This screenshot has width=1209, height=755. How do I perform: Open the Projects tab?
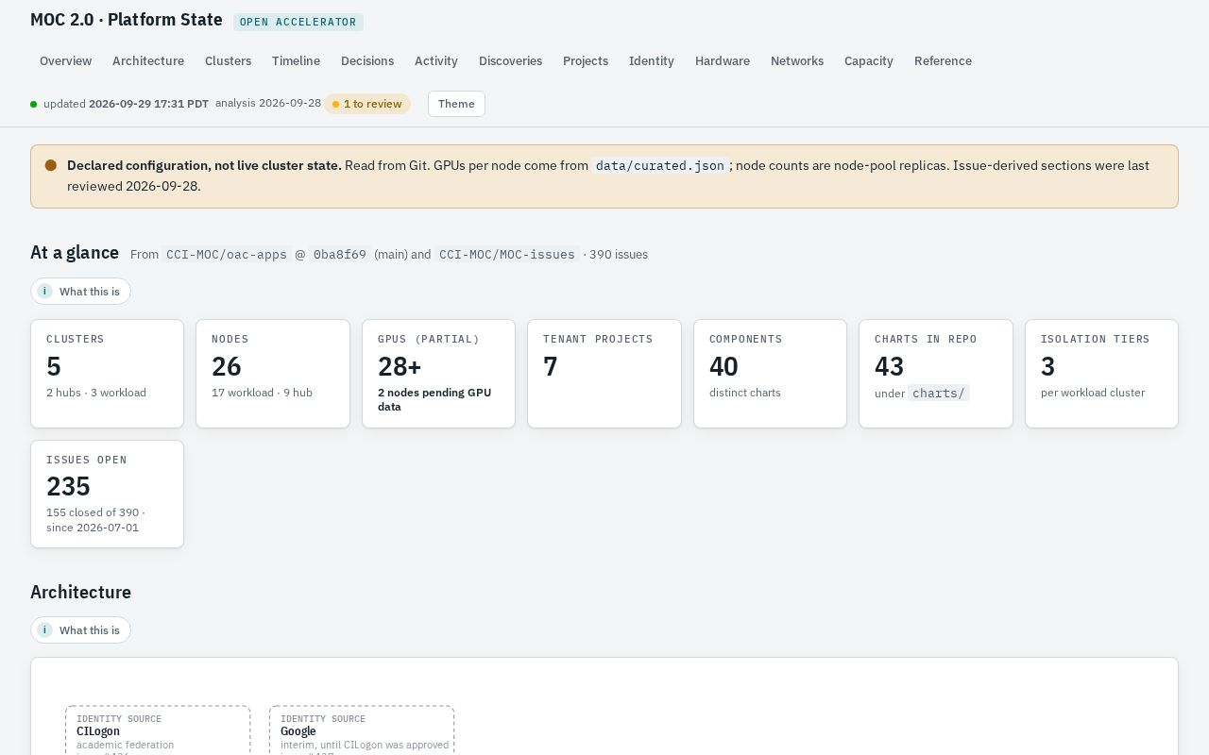[586, 60]
